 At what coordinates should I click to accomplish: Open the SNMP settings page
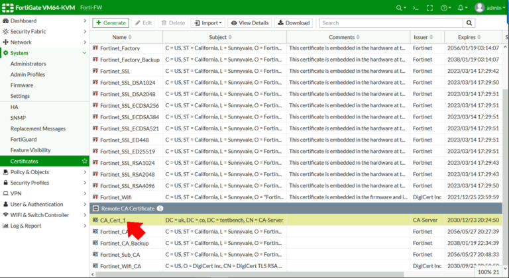pos(18,118)
